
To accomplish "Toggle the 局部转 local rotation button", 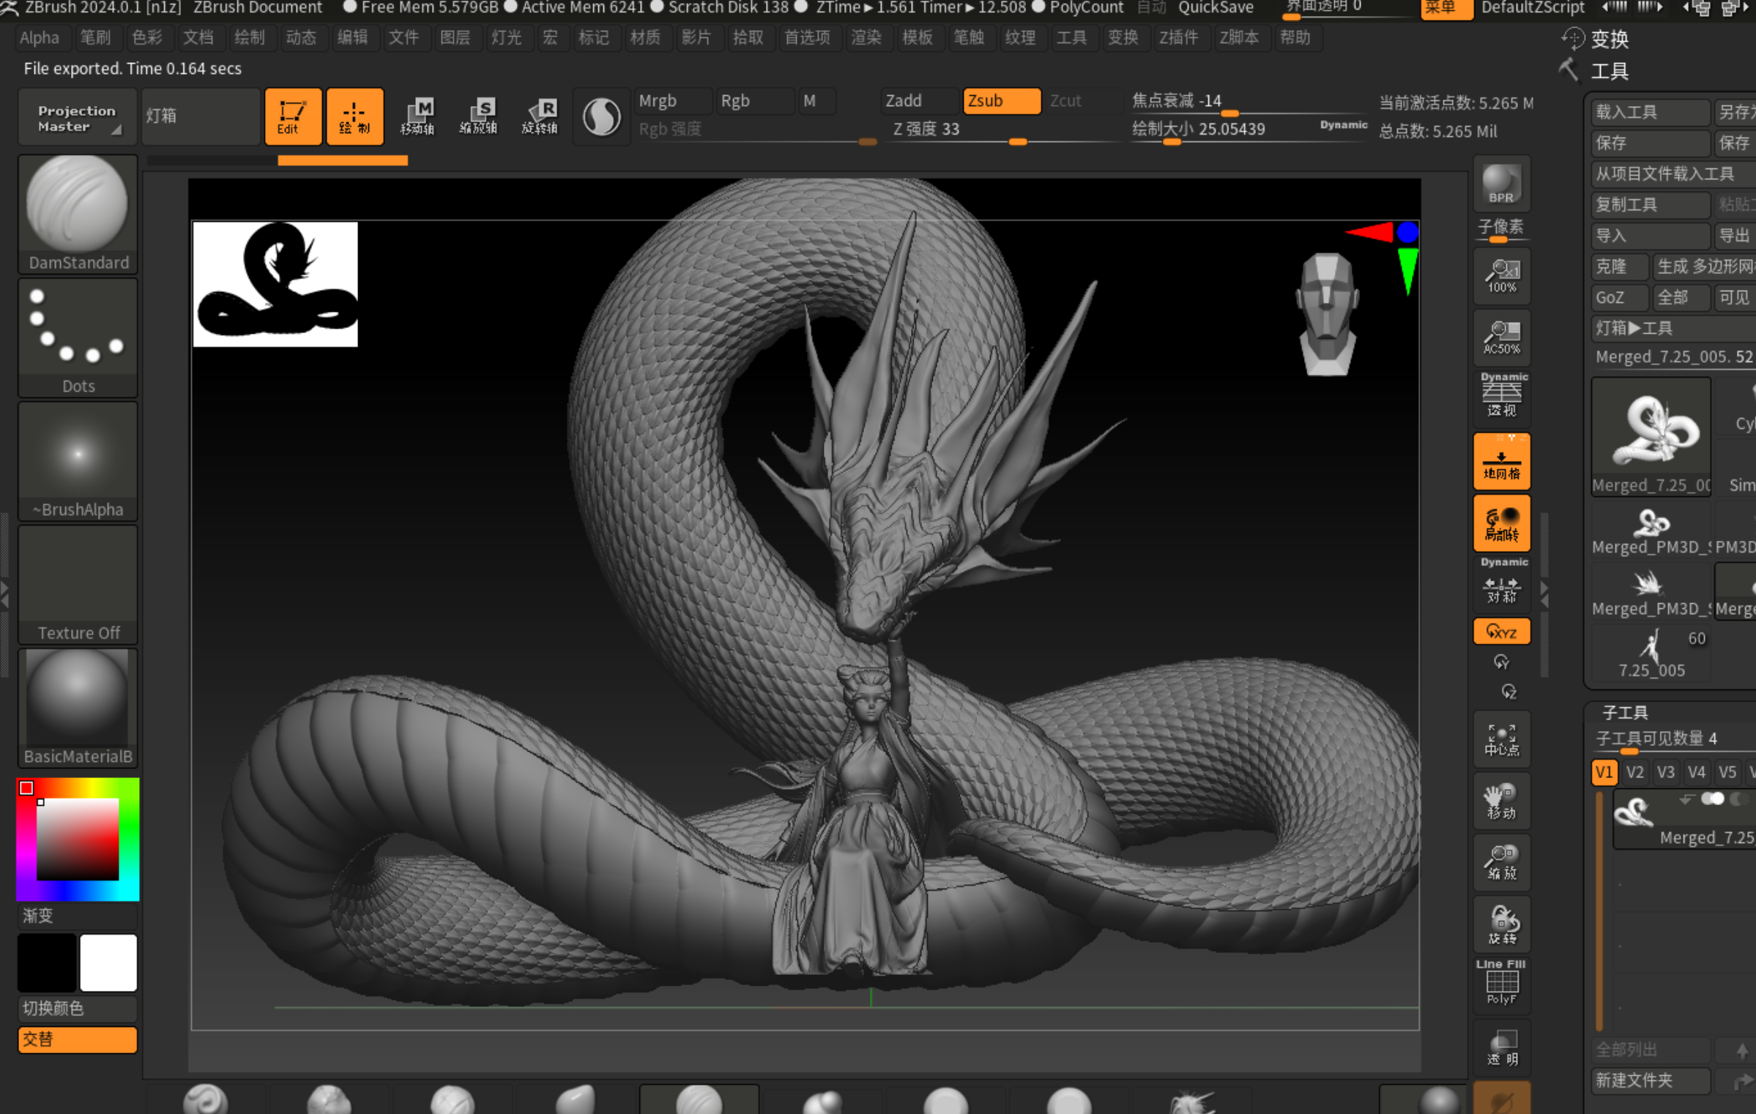I will coord(1501,523).
